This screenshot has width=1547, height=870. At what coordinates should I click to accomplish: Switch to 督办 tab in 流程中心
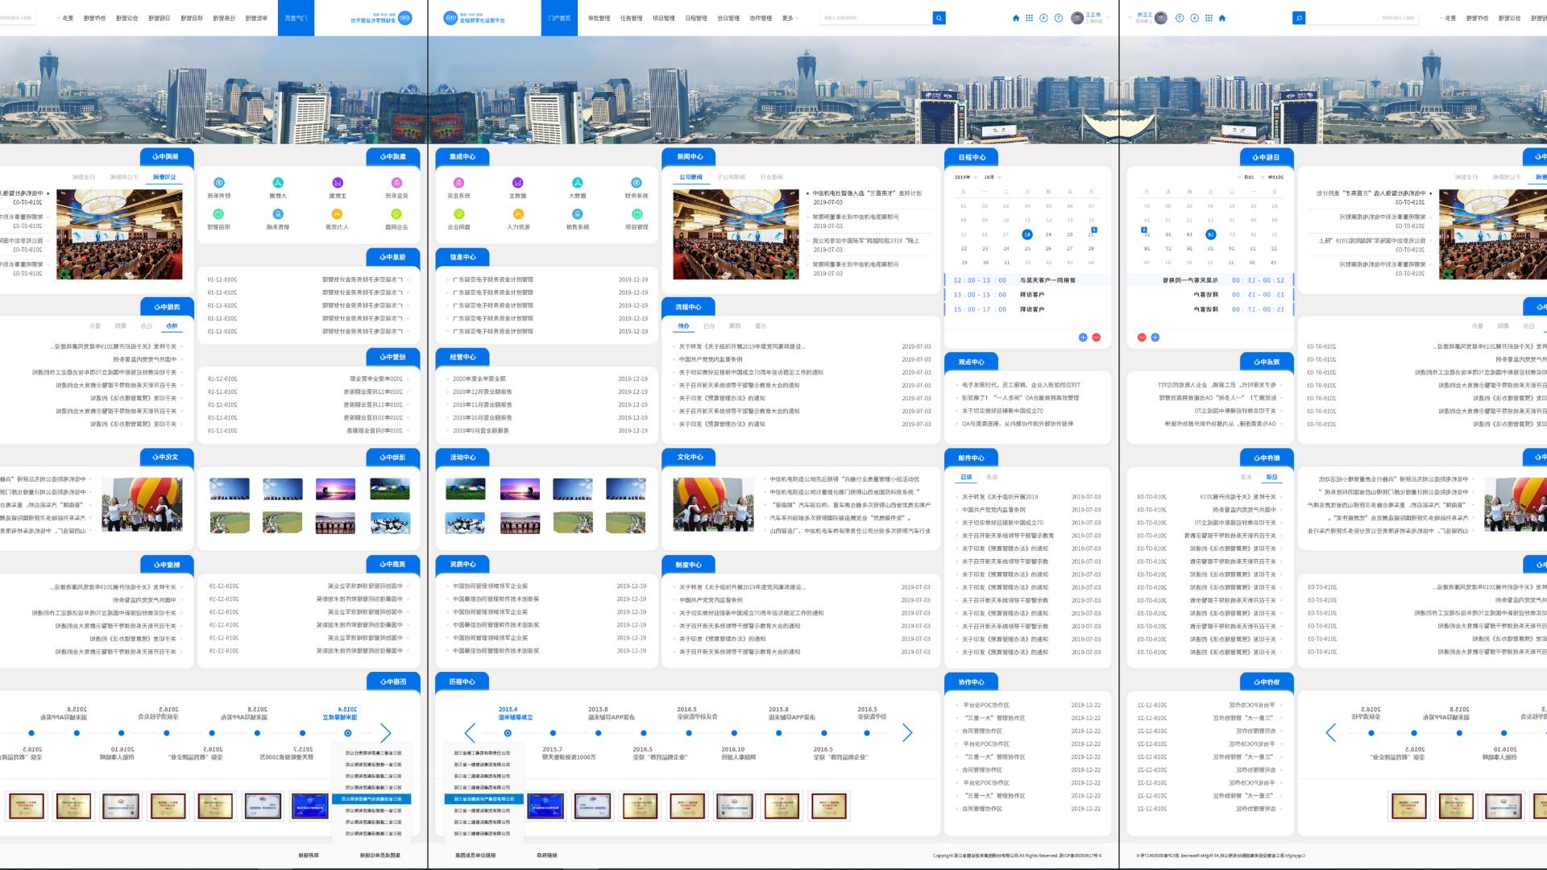[761, 326]
